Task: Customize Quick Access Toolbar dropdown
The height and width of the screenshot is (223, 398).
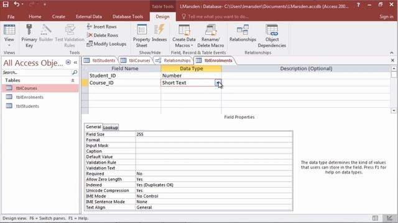Action: pyautogui.click(x=45, y=4)
